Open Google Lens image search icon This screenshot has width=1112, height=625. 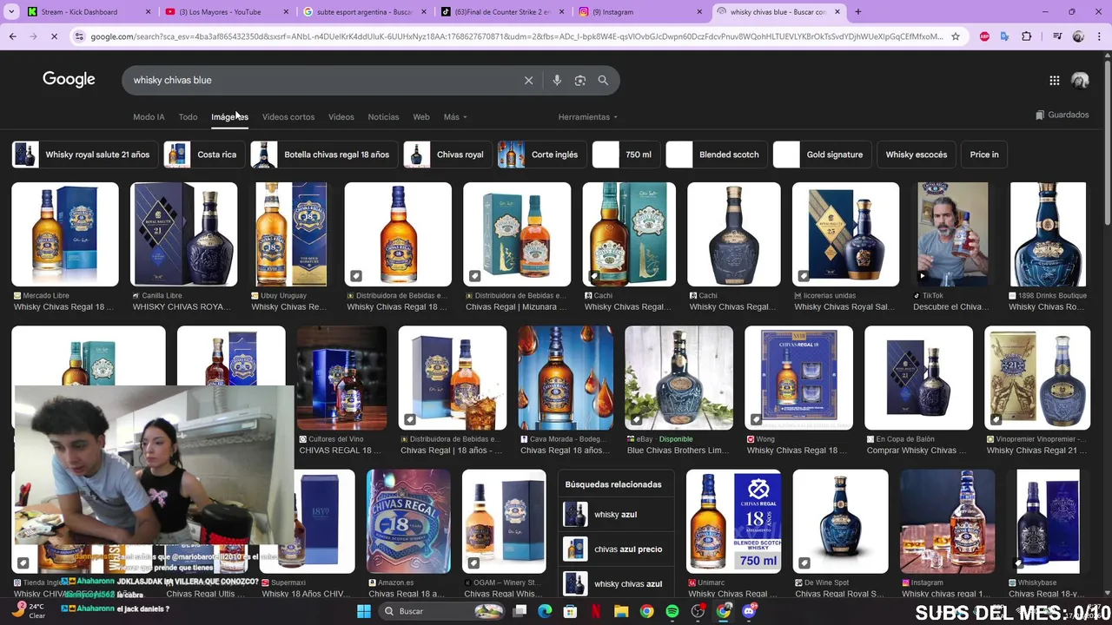(x=580, y=80)
